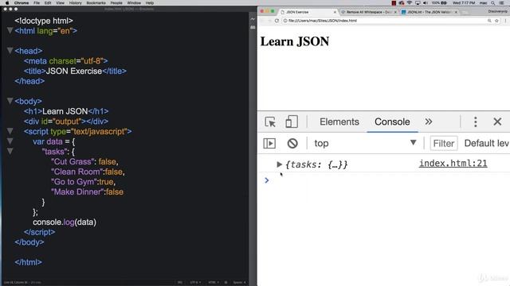Expand the {tasks: {…}} console object
The height and width of the screenshot is (286, 510).
[279, 164]
